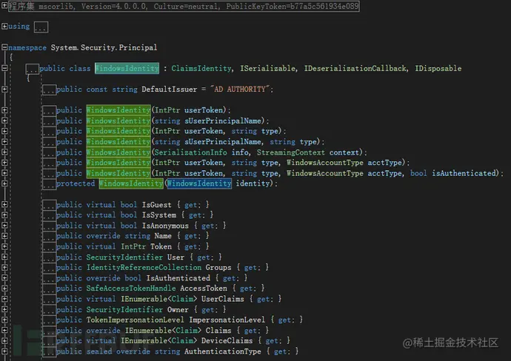Click the SafeAccessTokenHandle type name
The image size is (511, 361).
pos(131,289)
